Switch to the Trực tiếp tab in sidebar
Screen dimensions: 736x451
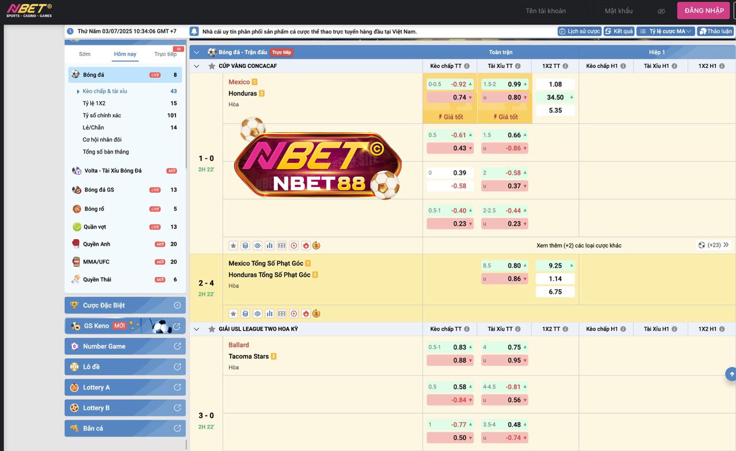point(165,54)
